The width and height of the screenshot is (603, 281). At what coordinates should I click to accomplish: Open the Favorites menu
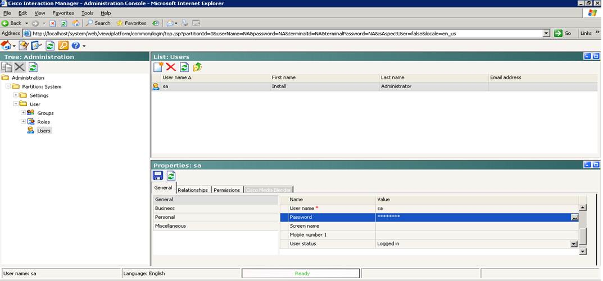click(63, 13)
